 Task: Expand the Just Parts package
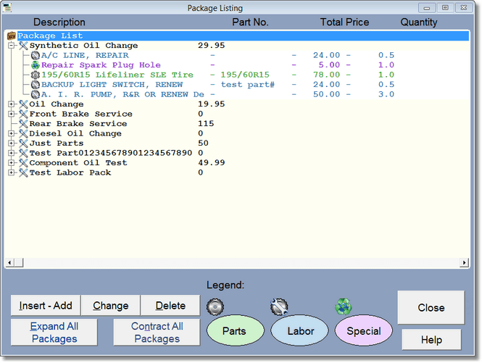point(12,143)
